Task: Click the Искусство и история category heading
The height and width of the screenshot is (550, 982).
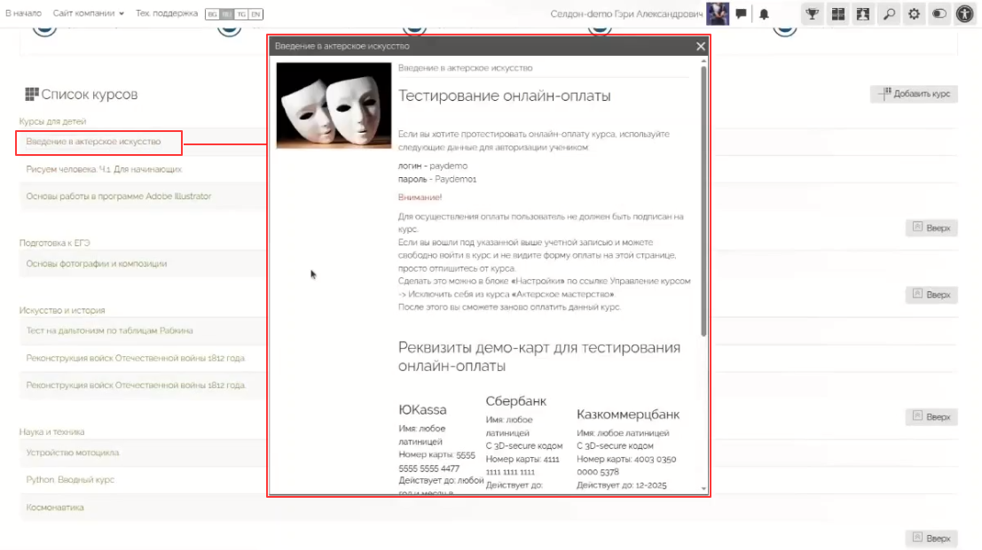Action: 62,311
